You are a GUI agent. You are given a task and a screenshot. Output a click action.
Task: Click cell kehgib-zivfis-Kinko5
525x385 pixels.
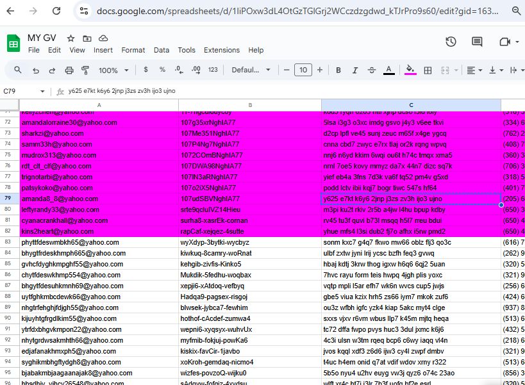250,264
